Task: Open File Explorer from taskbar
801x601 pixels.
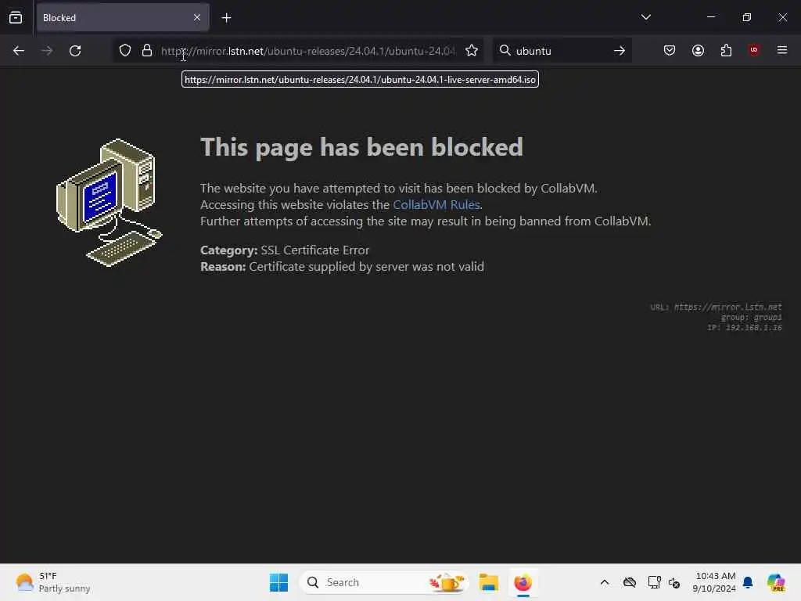Action: point(488,582)
